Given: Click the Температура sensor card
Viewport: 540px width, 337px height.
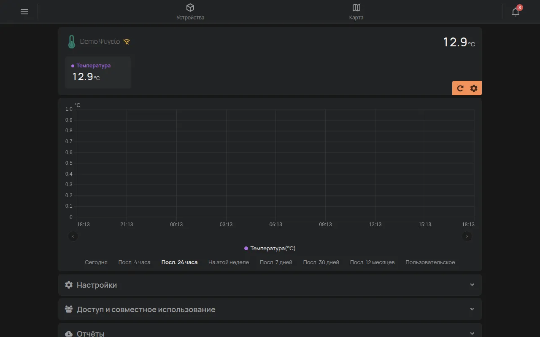Looking at the screenshot, I should point(98,72).
